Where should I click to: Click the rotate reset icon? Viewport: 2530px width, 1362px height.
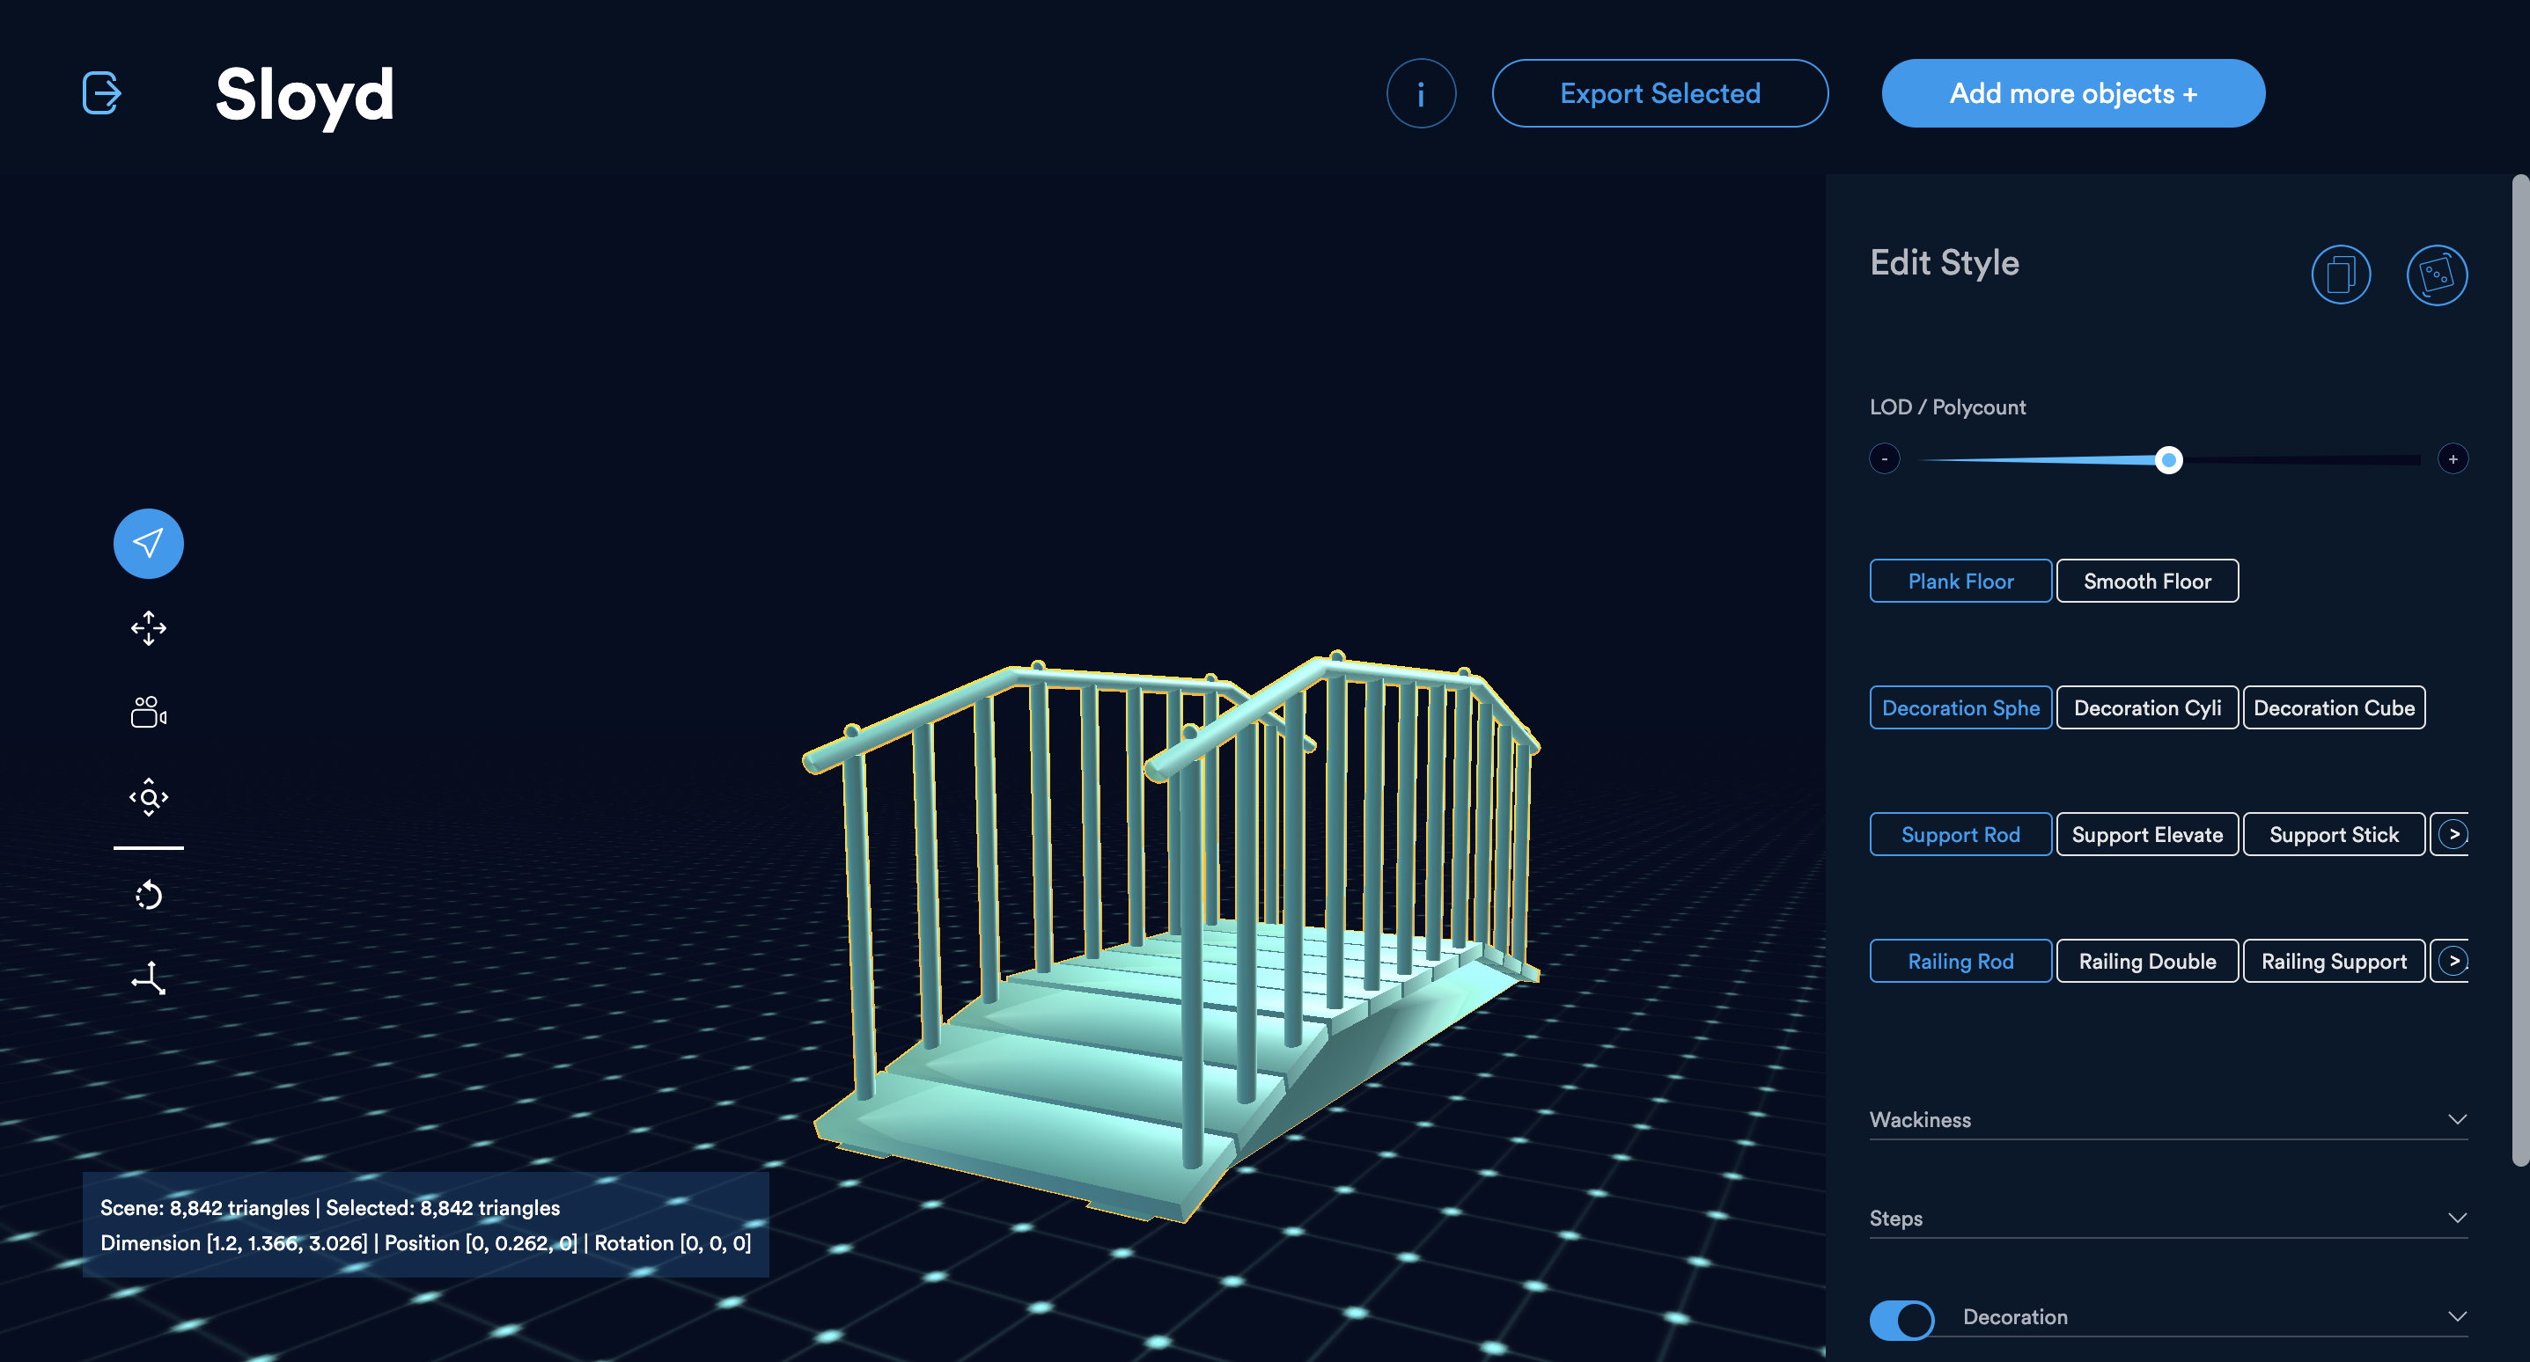(148, 895)
